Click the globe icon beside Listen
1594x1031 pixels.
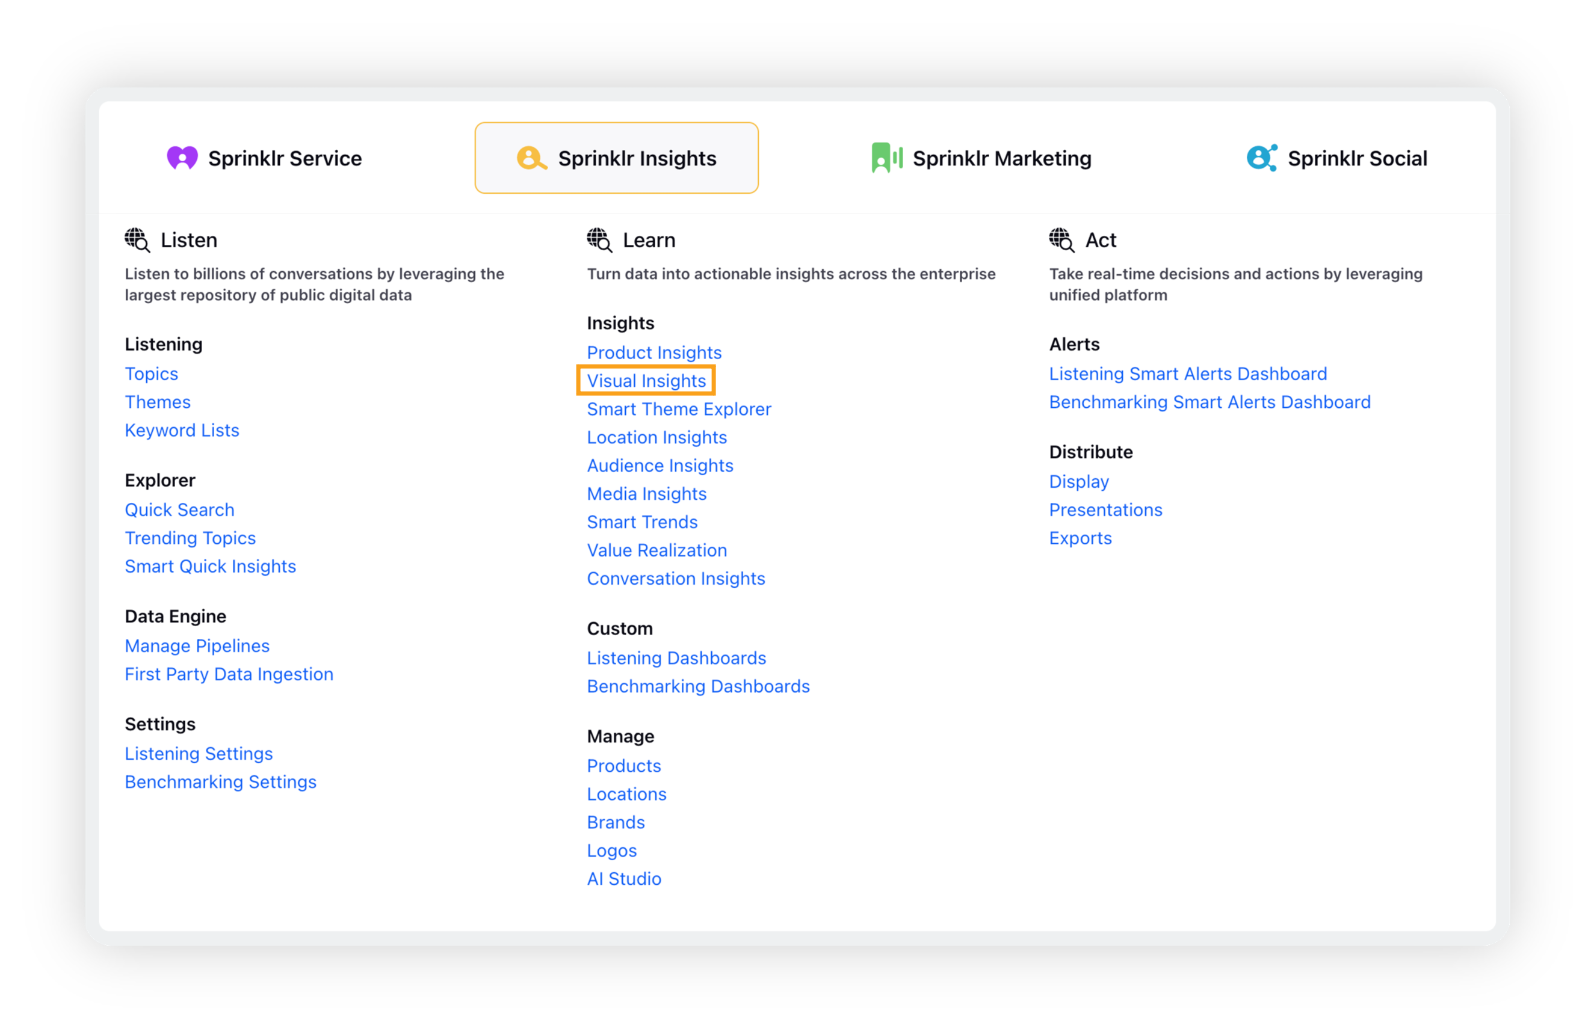tap(137, 239)
